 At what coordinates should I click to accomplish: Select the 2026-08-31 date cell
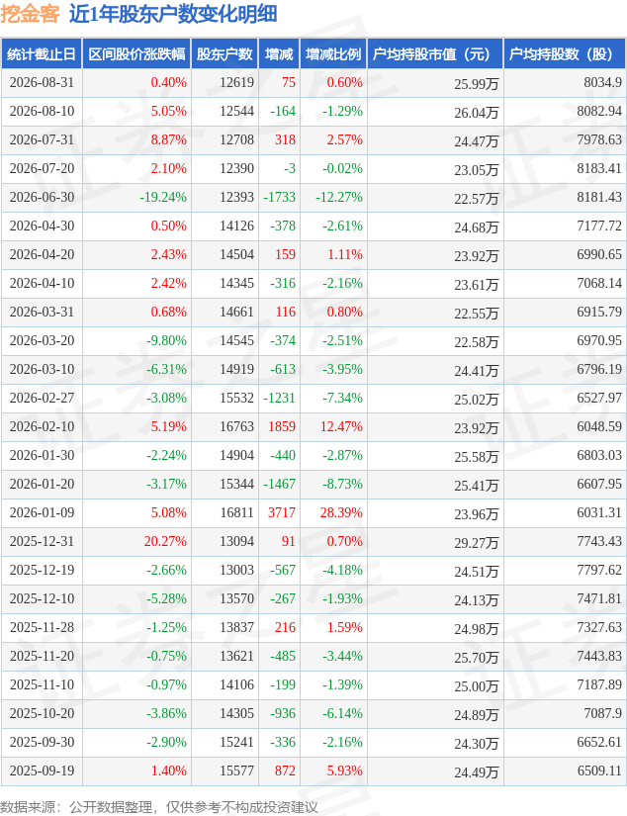[42, 82]
